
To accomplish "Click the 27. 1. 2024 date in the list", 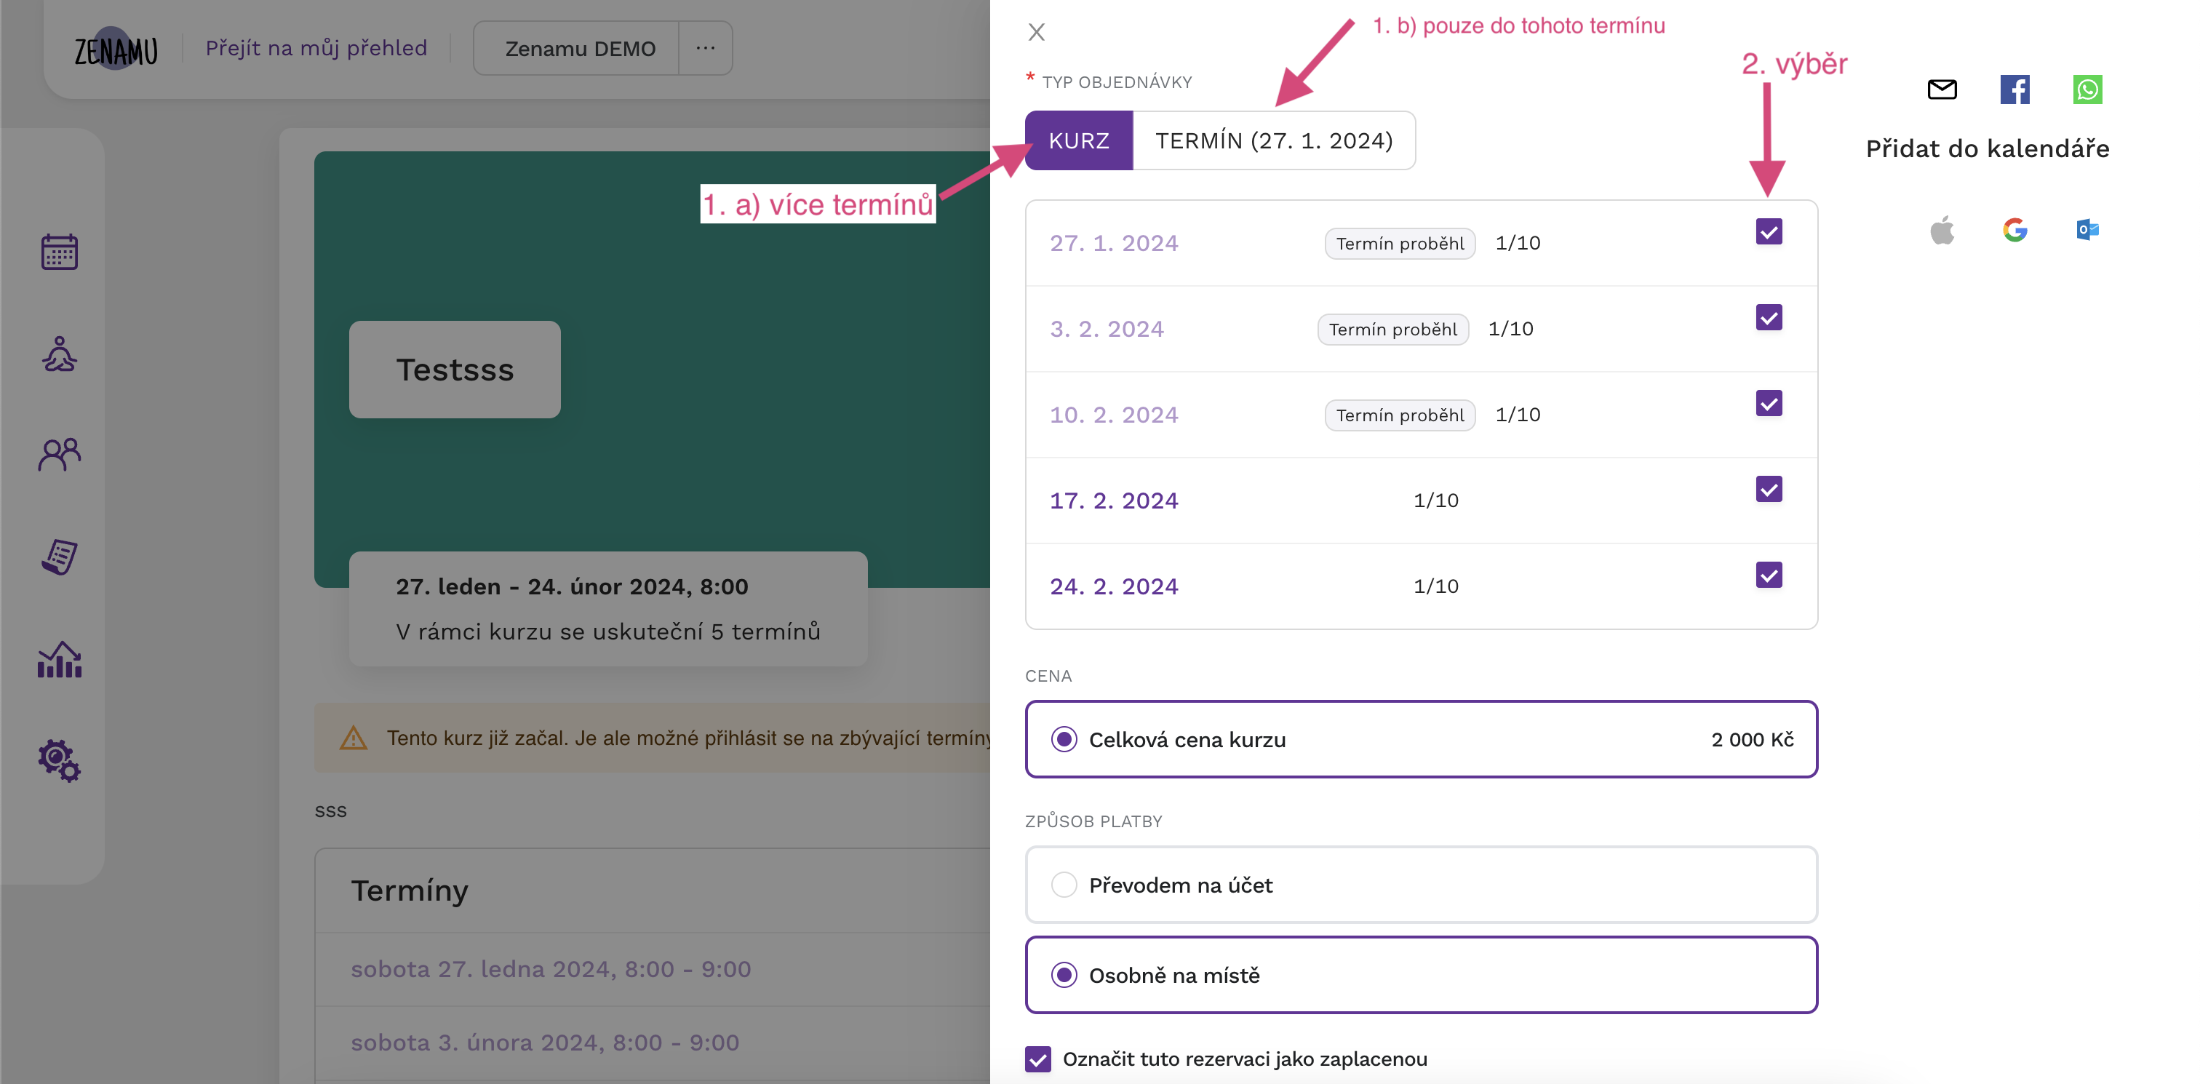I will tap(1114, 244).
